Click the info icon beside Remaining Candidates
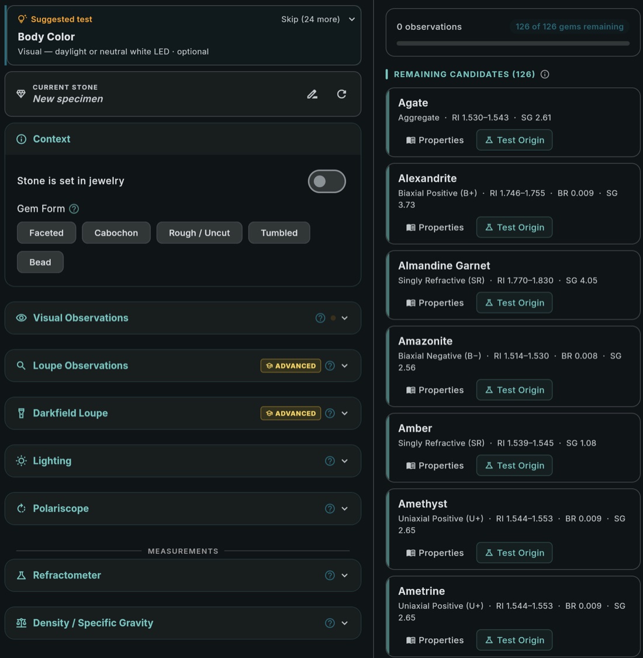643x658 pixels. [545, 74]
